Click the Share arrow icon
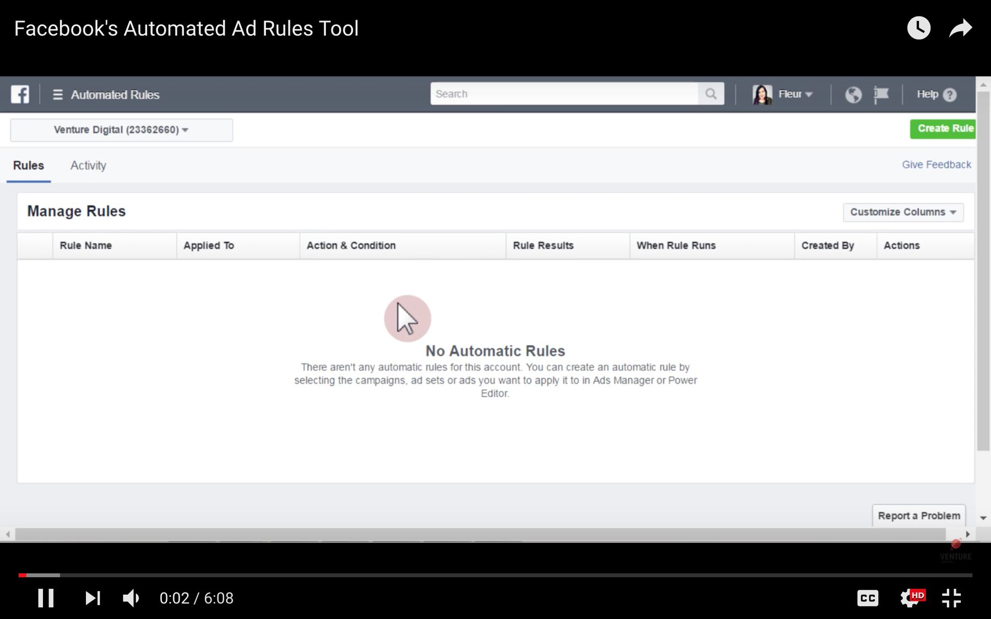This screenshot has width=991, height=619. point(961,28)
